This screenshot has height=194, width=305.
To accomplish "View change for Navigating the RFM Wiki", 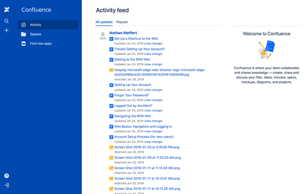I will click(x=153, y=121).
